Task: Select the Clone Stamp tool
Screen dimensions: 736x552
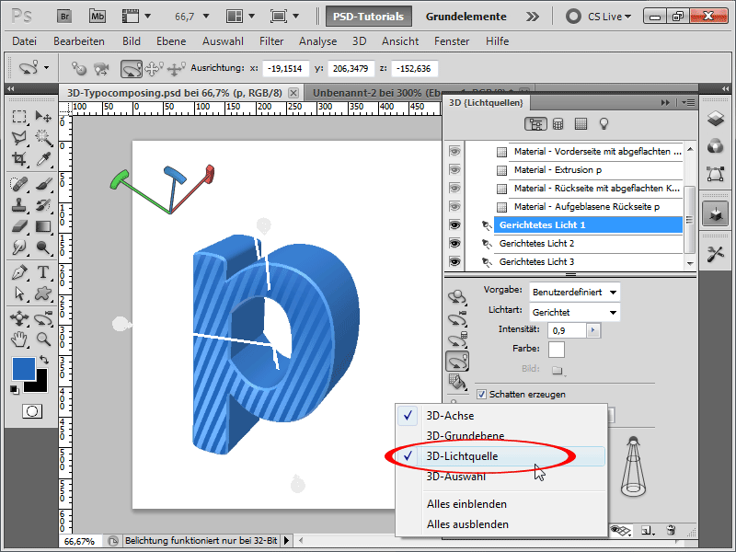Action: [x=19, y=205]
